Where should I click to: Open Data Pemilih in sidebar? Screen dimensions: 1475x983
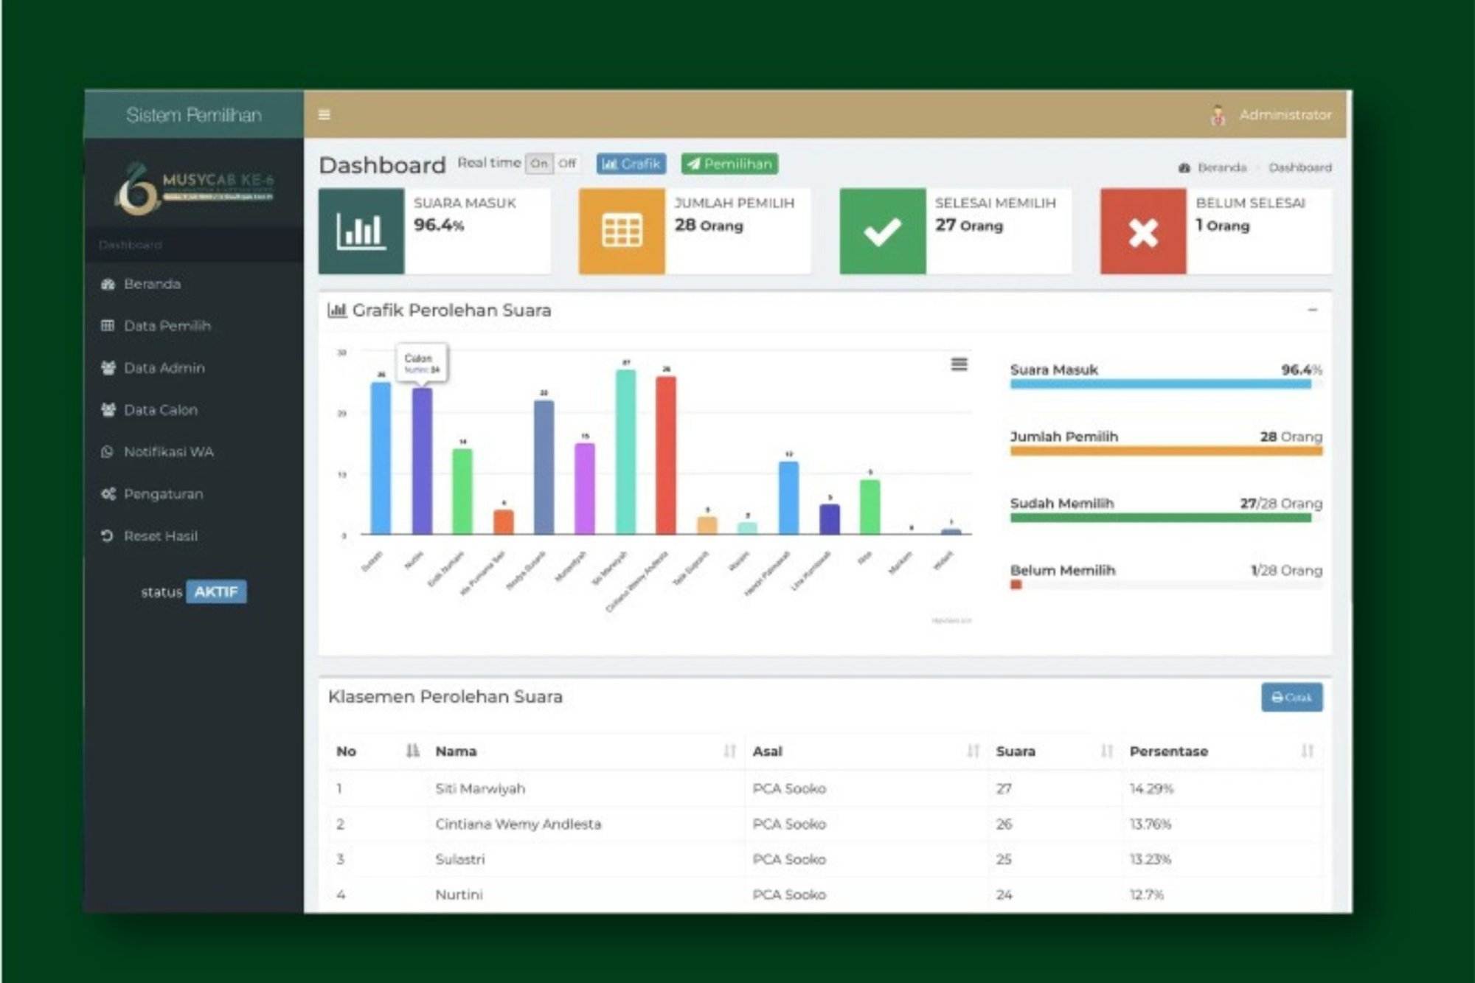(167, 325)
